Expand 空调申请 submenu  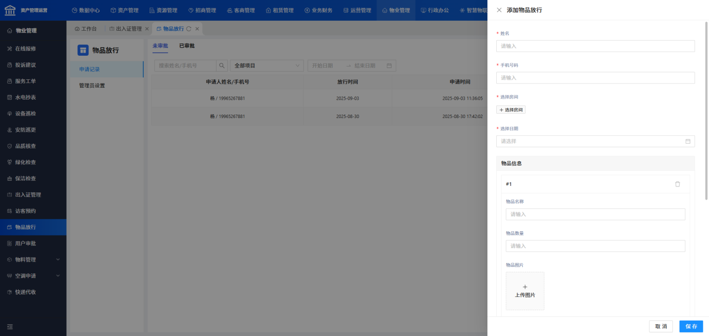[x=33, y=276]
